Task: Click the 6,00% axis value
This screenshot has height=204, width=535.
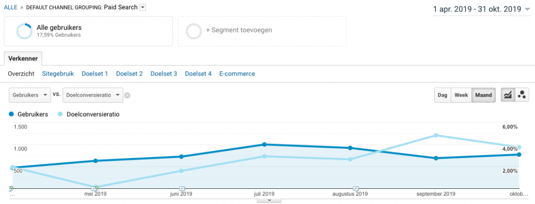Action: click(x=510, y=127)
